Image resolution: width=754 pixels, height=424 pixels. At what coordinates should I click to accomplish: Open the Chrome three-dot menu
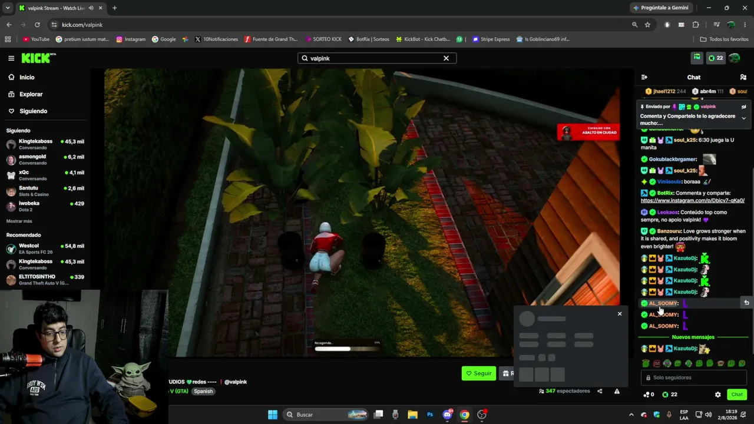click(745, 25)
